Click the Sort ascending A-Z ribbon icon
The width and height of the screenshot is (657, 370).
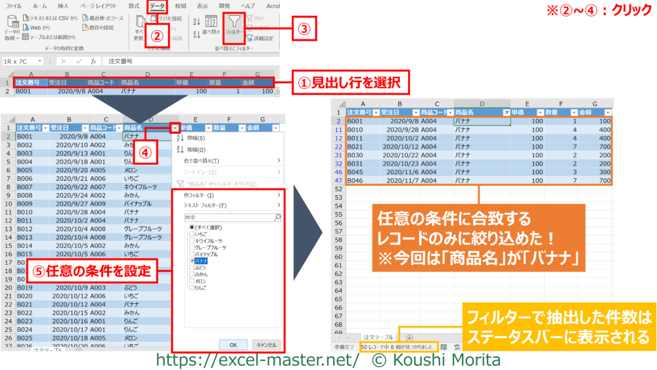tap(196, 20)
